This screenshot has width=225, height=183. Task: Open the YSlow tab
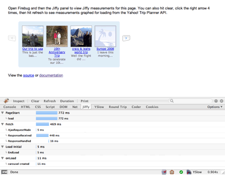pos(99,107)
